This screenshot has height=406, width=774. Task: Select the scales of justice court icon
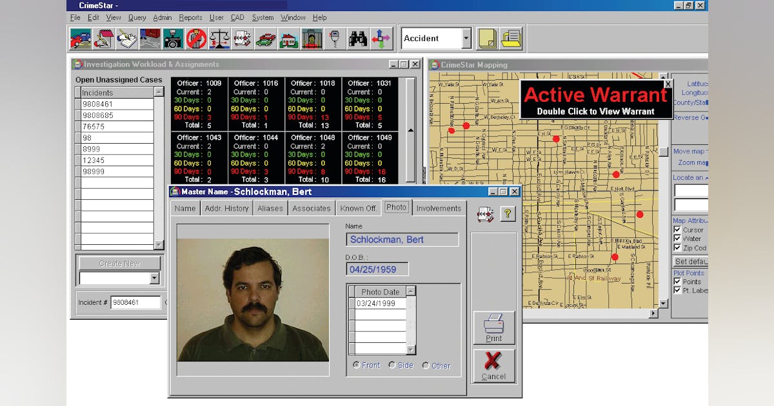[218, 39]
